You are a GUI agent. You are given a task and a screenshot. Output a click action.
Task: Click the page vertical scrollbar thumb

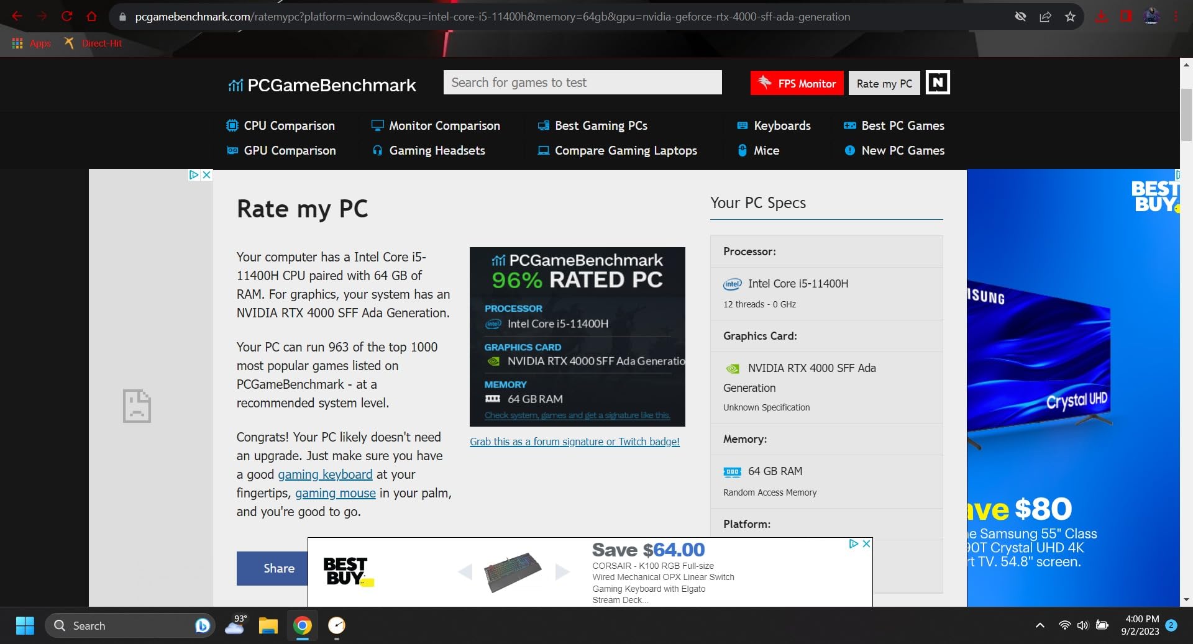coord(1186,116)
